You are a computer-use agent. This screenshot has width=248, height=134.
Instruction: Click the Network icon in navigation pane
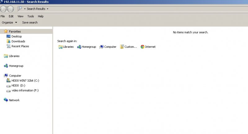[6, 100]
